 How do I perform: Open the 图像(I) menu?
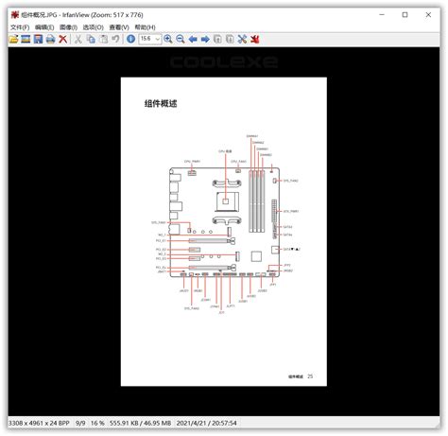pyautogui.click(x=68, y=27)
